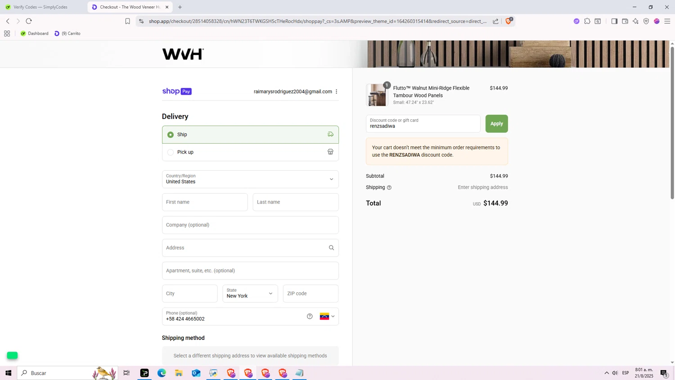Click the Apartment, suite field
Screen dimensions: 675x380
pos(250,271)
